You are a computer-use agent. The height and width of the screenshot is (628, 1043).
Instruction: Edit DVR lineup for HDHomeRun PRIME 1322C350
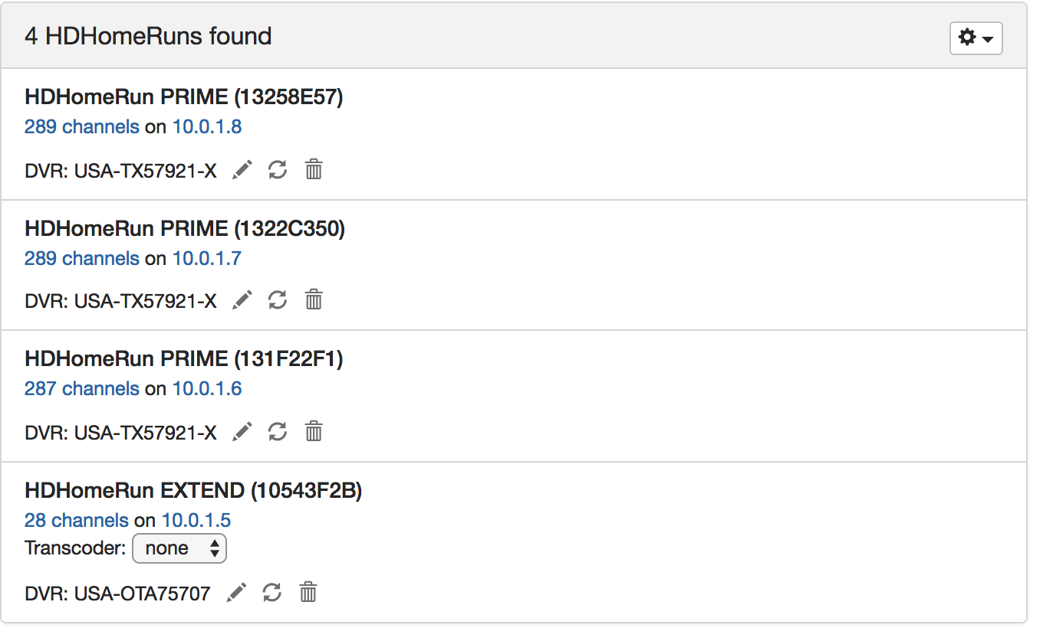click(242, 300)
